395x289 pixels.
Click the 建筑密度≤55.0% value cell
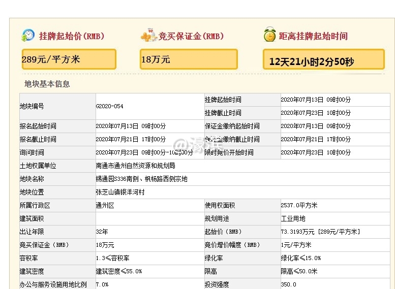pyautogui.click(x=119, y=271)
